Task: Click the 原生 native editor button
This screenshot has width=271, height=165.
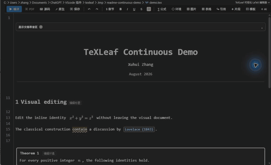Action: point(60,9)
